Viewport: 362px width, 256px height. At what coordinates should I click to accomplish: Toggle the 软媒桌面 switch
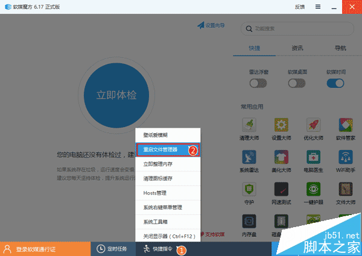297,83
